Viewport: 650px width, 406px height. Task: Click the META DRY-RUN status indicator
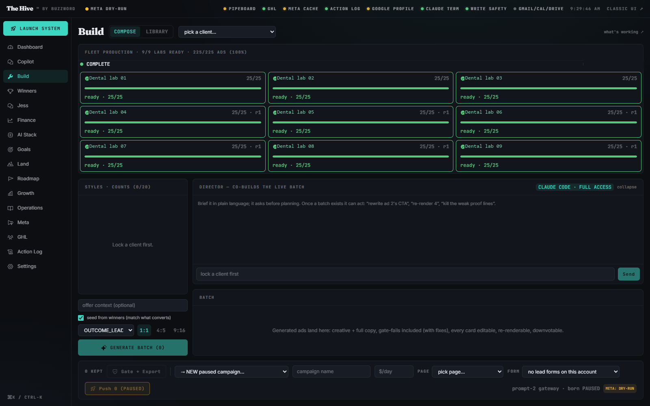[x=106, y=9]
